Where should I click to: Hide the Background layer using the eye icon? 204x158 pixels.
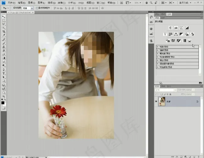tap(156, 101)
